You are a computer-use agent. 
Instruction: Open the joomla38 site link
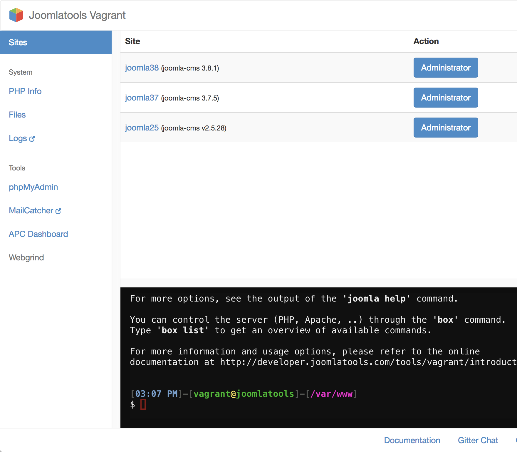142,68
